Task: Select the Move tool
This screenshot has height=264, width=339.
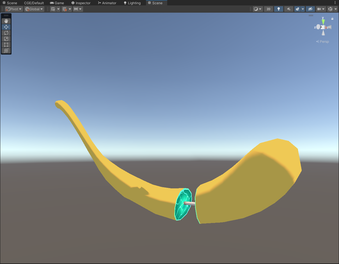Action: pyautogui.click(x=6, y=27)
